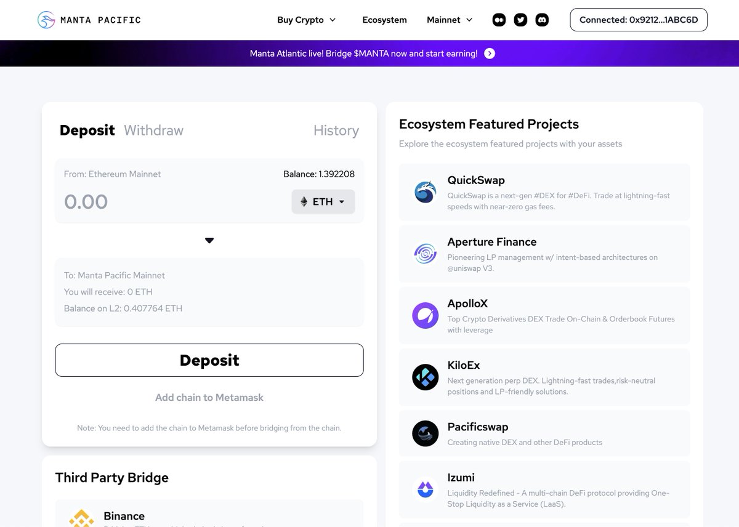Switch to the Withdraw tab
Image resolution: width=739 pixels, height=527 pixels.
click(x=153, y=131)
